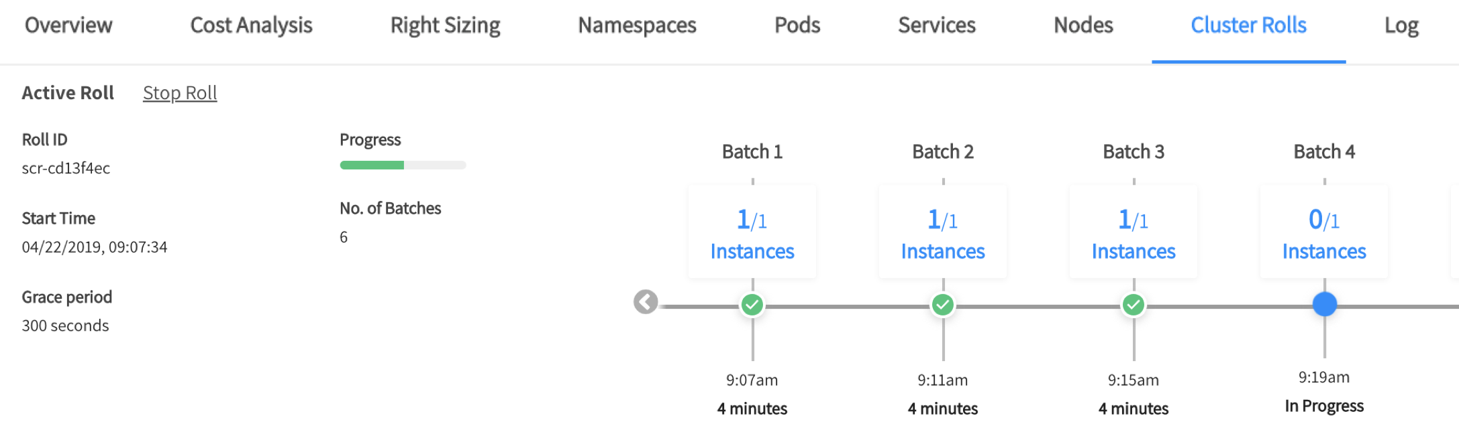This screenshot has width=1459, height=424.
Task: Go to the Right Sizing tab
Action: 445,25
